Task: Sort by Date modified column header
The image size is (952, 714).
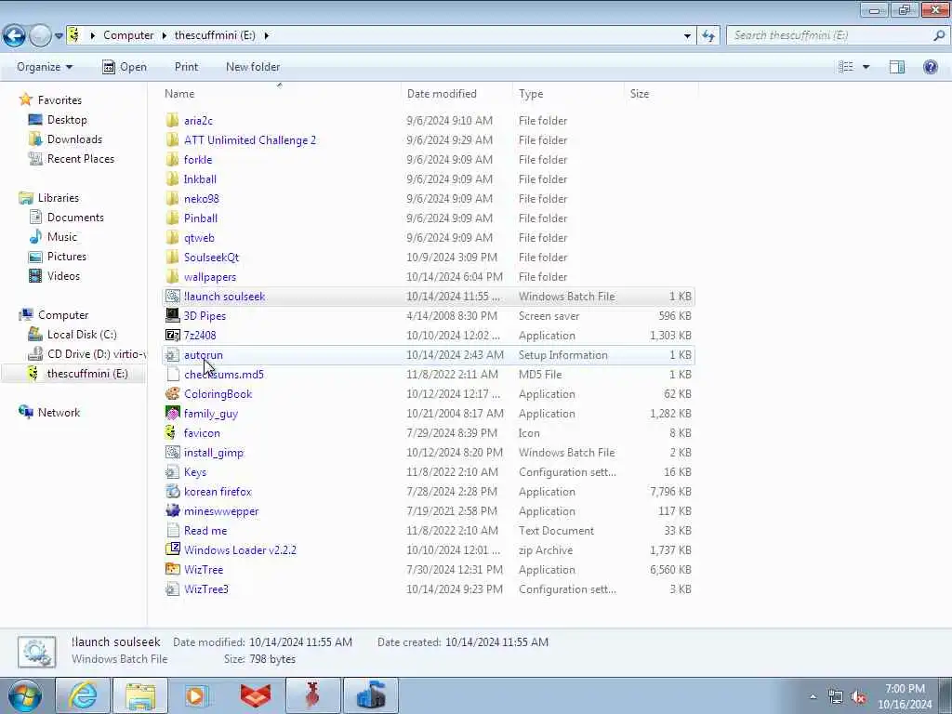Action: tap(456, 94)
